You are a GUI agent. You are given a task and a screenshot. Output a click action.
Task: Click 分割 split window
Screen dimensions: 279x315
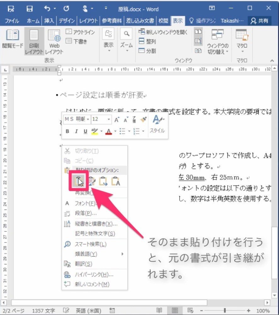click(147, 51)
